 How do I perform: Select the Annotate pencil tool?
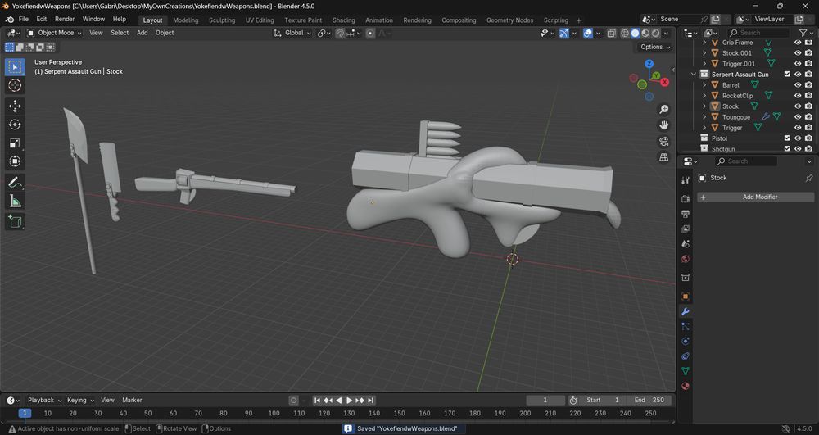pos(15,182)
